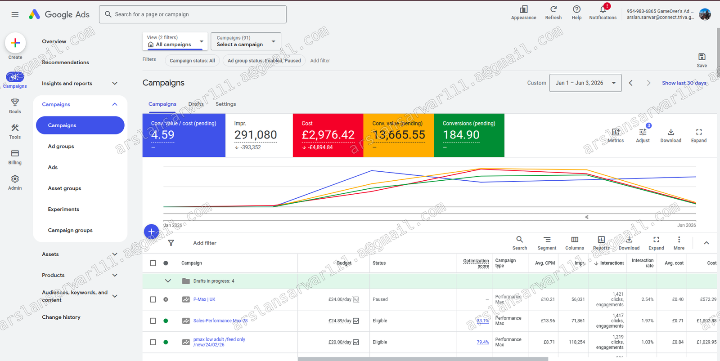Open Campaigns in the left rail
Screen dimensions: 720x361
[15, 80]
